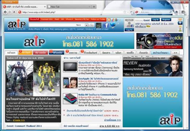This screenshot has height=131, width=190.
Task: Click the Register button
Action: click(166, 19)
